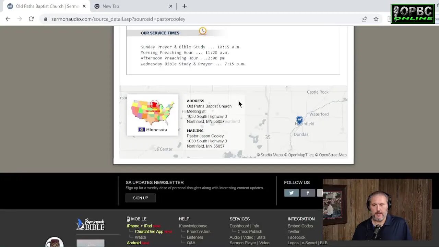
Task: Click the mobile phone icon beside MOBILE
Action: click(128, 219)
